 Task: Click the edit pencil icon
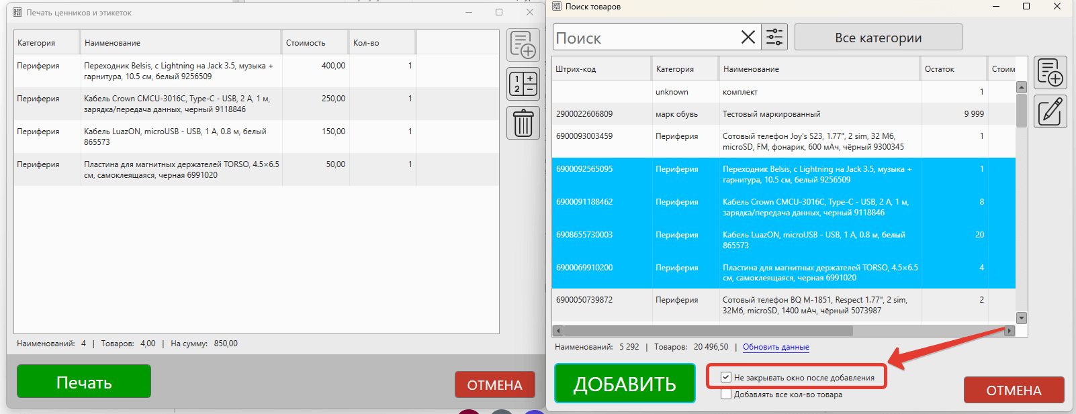pos(1050,111)
